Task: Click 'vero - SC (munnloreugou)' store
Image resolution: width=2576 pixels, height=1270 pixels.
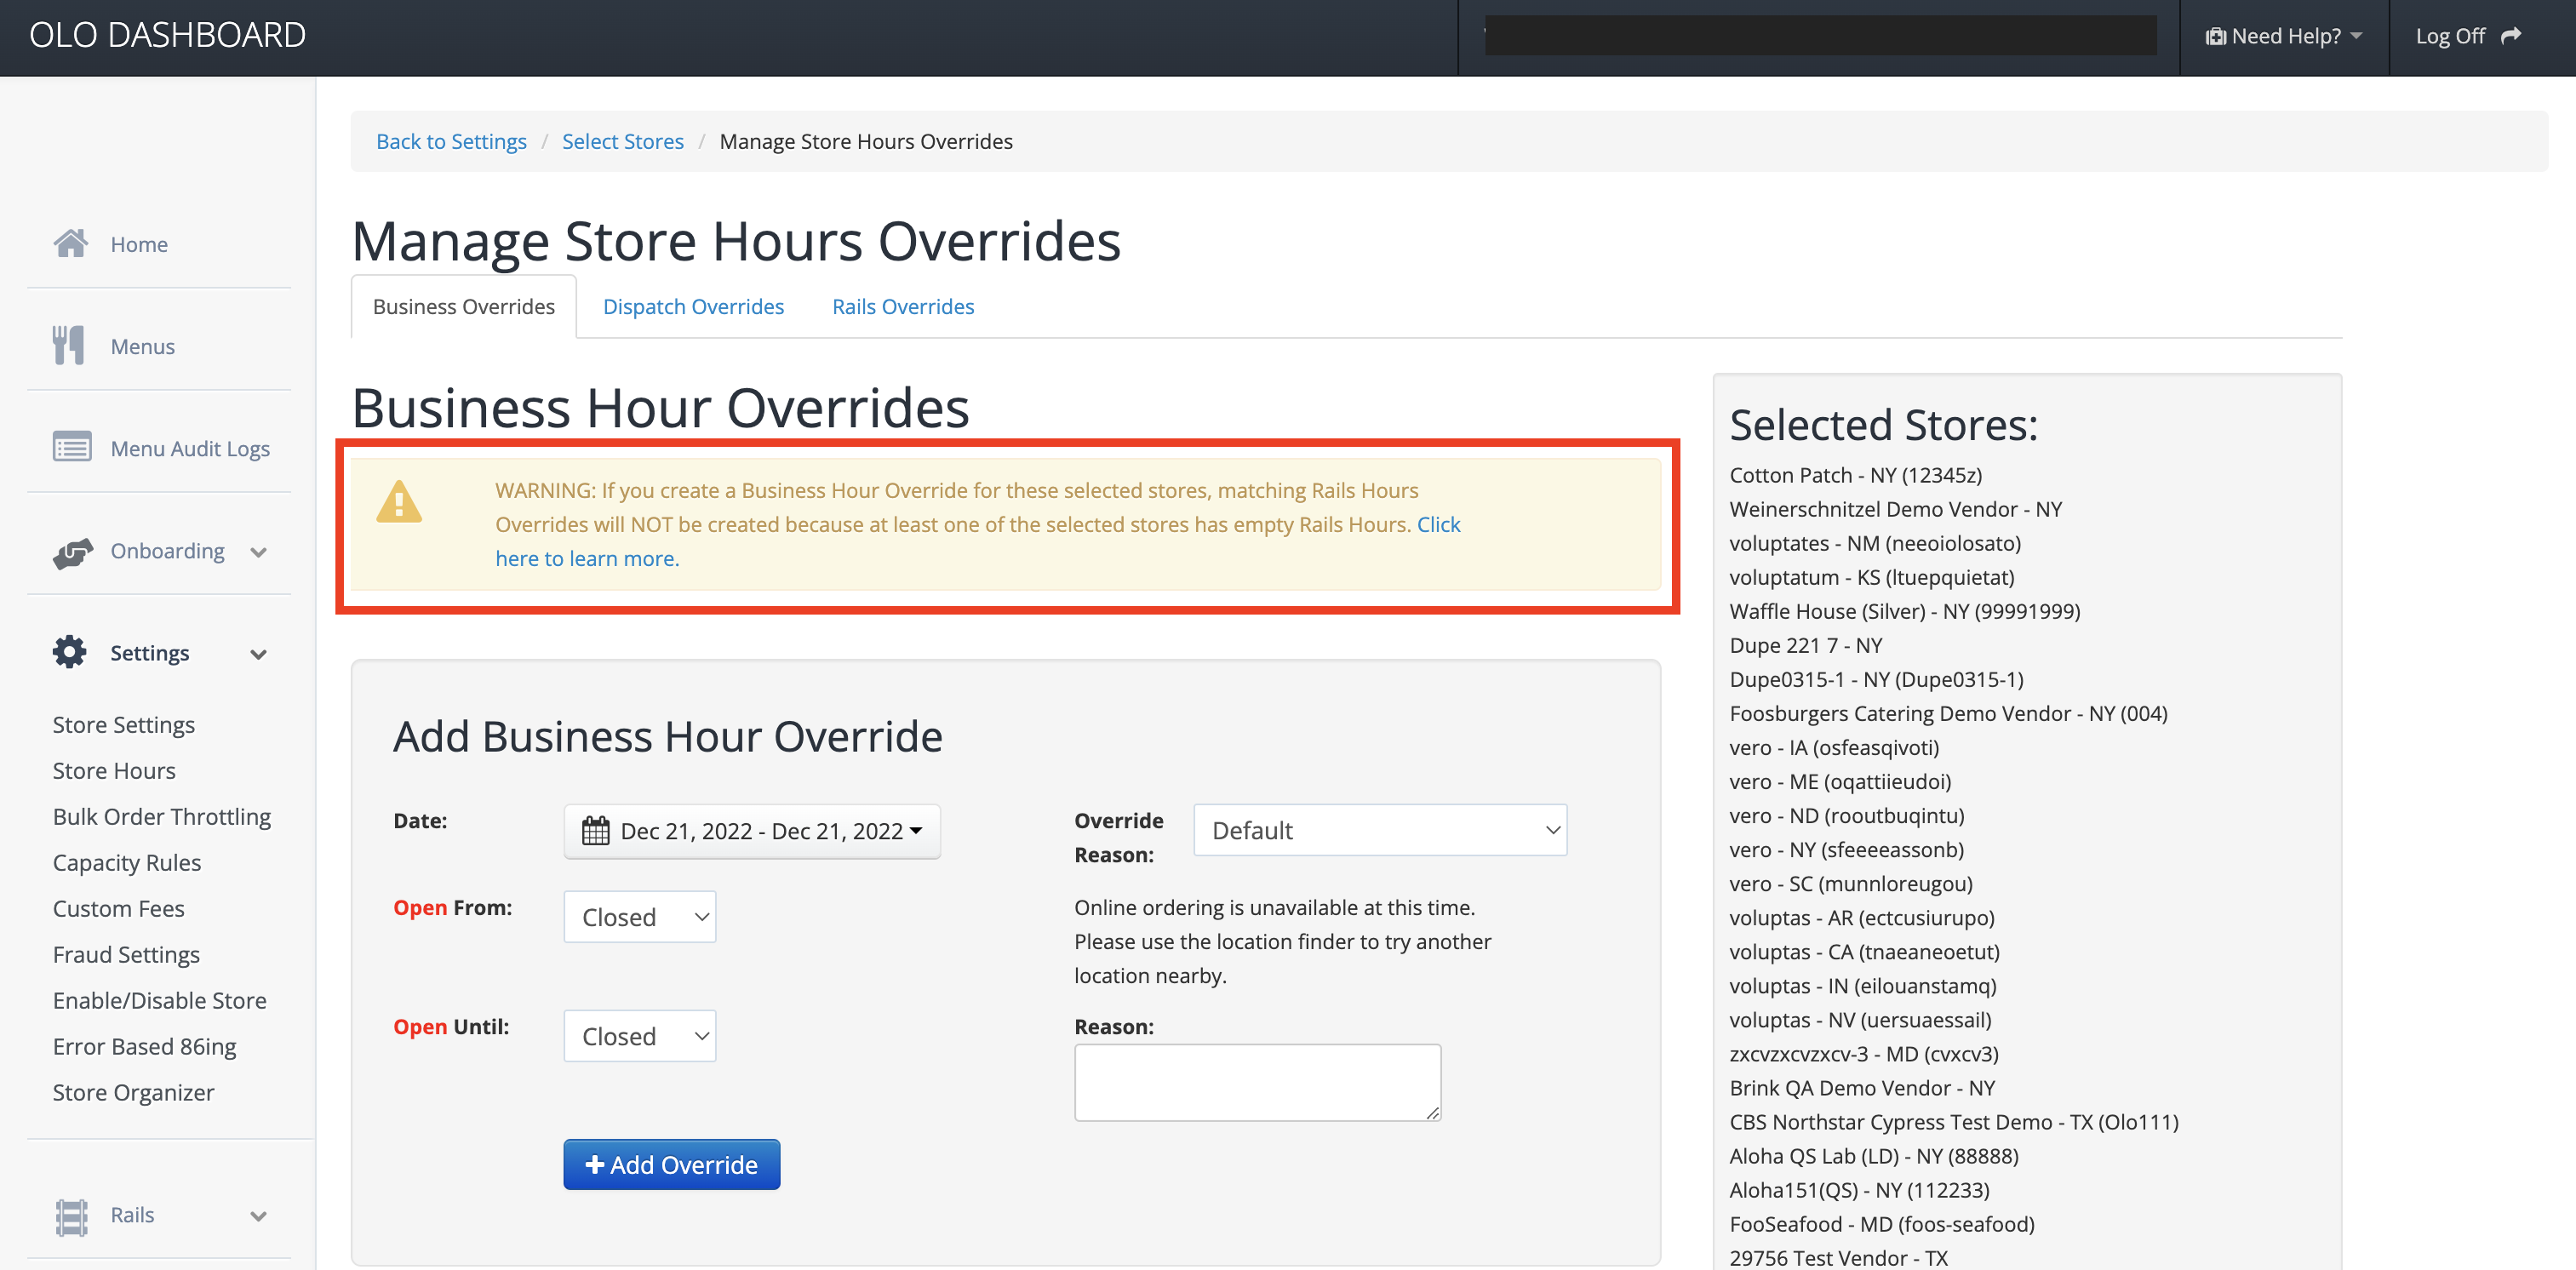Action: point(1851,884)
